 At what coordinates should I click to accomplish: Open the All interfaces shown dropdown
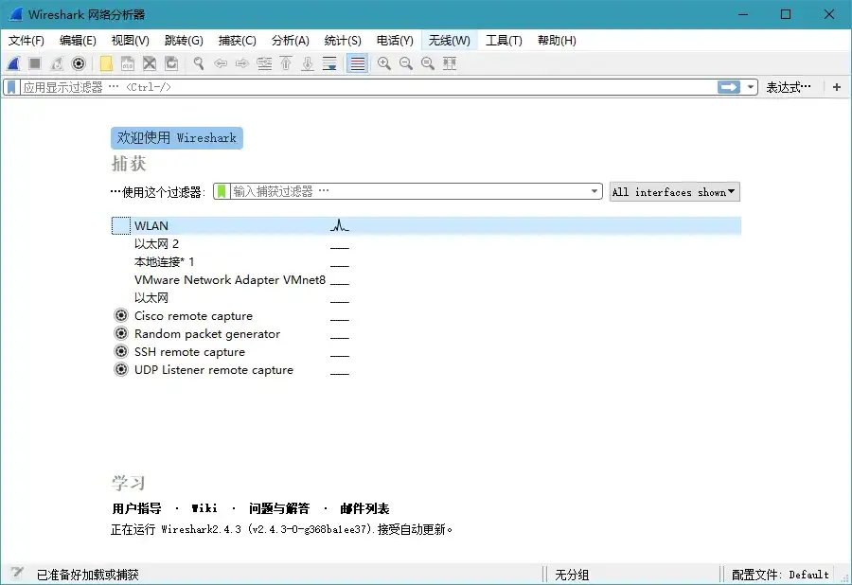673,191
